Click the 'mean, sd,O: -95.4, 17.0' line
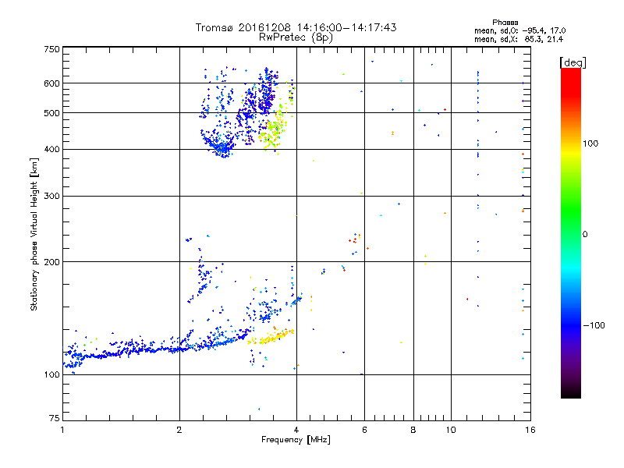 click(519, 30)
